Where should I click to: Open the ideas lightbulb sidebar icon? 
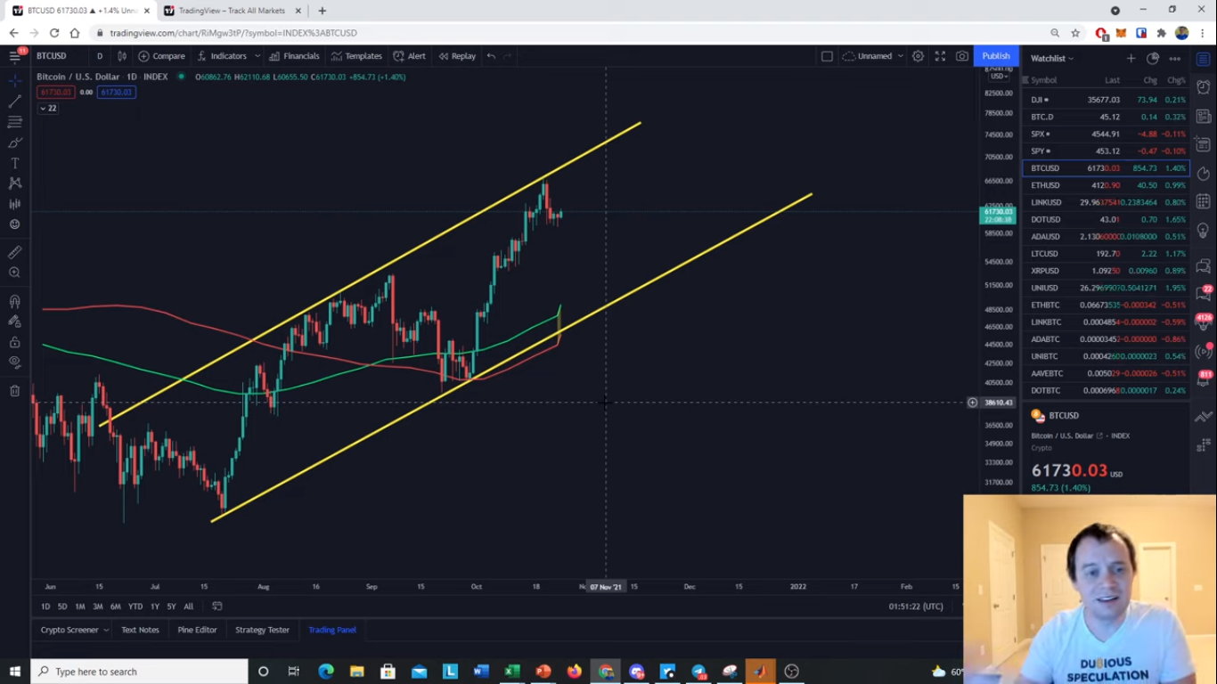point(1204,231)
